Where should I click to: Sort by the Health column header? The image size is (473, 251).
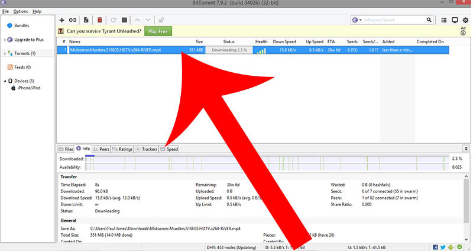click(261, 41)
